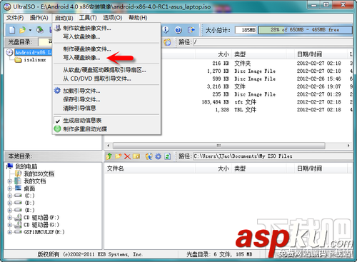Expand the CD 驱动器 (F:) node
357x262 pixels.
coord(10,218)
